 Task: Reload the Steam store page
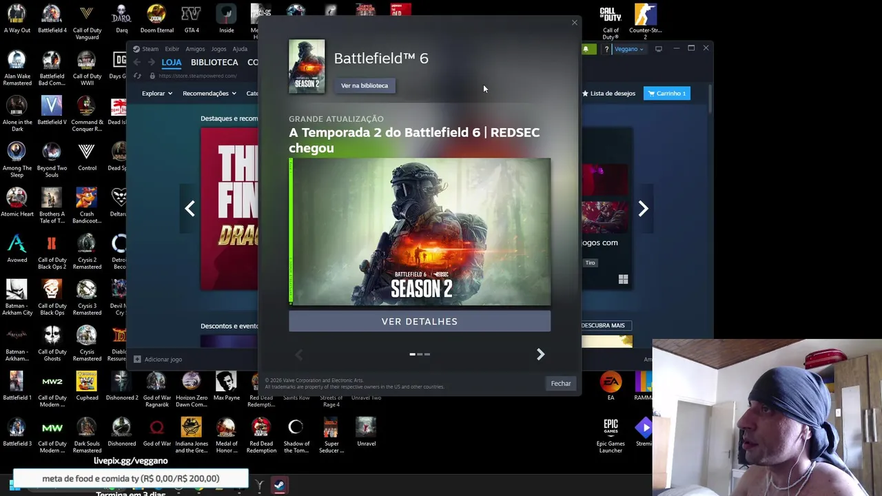click(137, 76)
